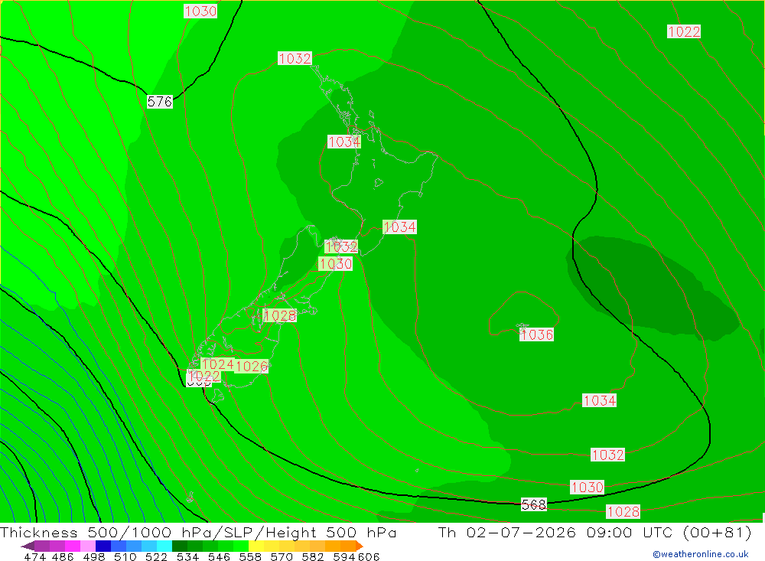The height and width of the screenshot is (561, 765).
Task: Click the light pink legend swatch
Action: pos(88,546)
